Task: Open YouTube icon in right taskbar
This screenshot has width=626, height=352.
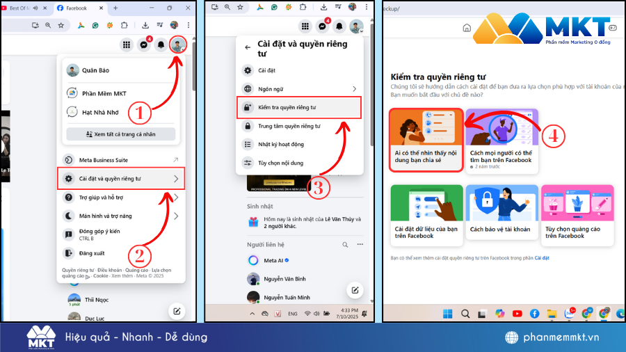Action: (517, 314)
